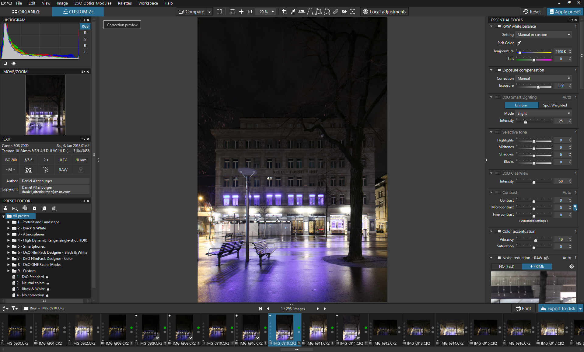Click the Temperature slider handle

pos(520,53)
